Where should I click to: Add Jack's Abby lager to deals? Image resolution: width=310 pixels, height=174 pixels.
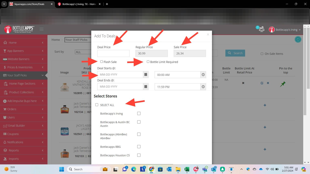tap(265, 127)
